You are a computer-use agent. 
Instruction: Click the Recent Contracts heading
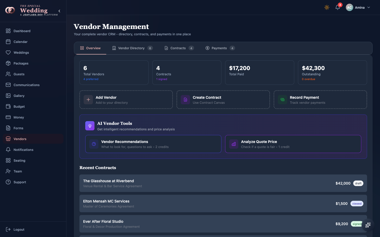point(98,168)
